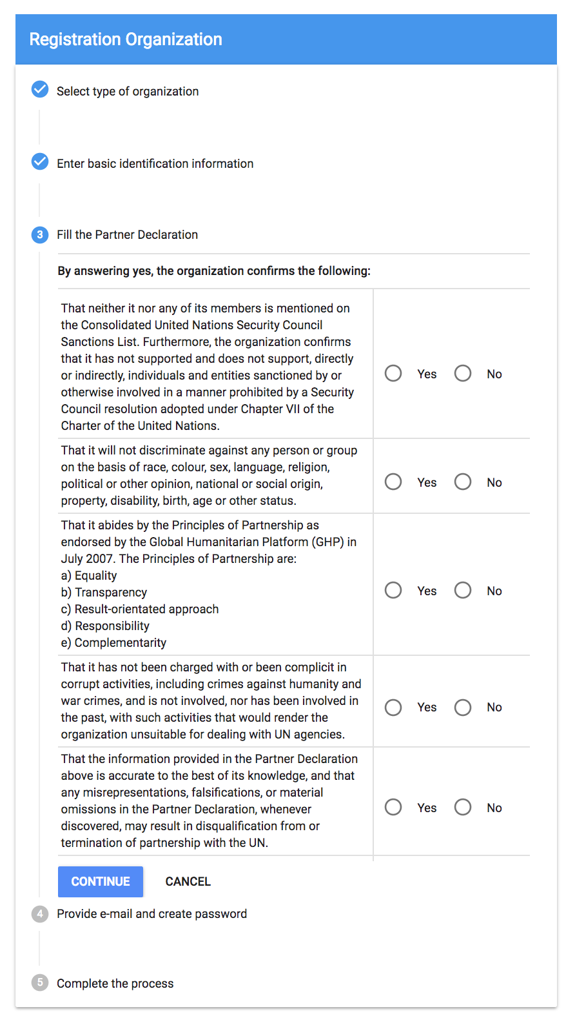Screen dimensions: 566x1020
Task: Click the checkmark icon for Select type of organization
Action: tap(40, 89)
